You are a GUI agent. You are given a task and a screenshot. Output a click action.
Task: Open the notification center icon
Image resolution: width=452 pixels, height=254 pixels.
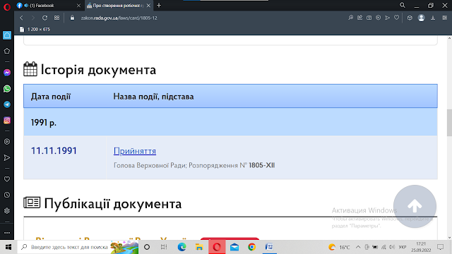coord(440,247)
